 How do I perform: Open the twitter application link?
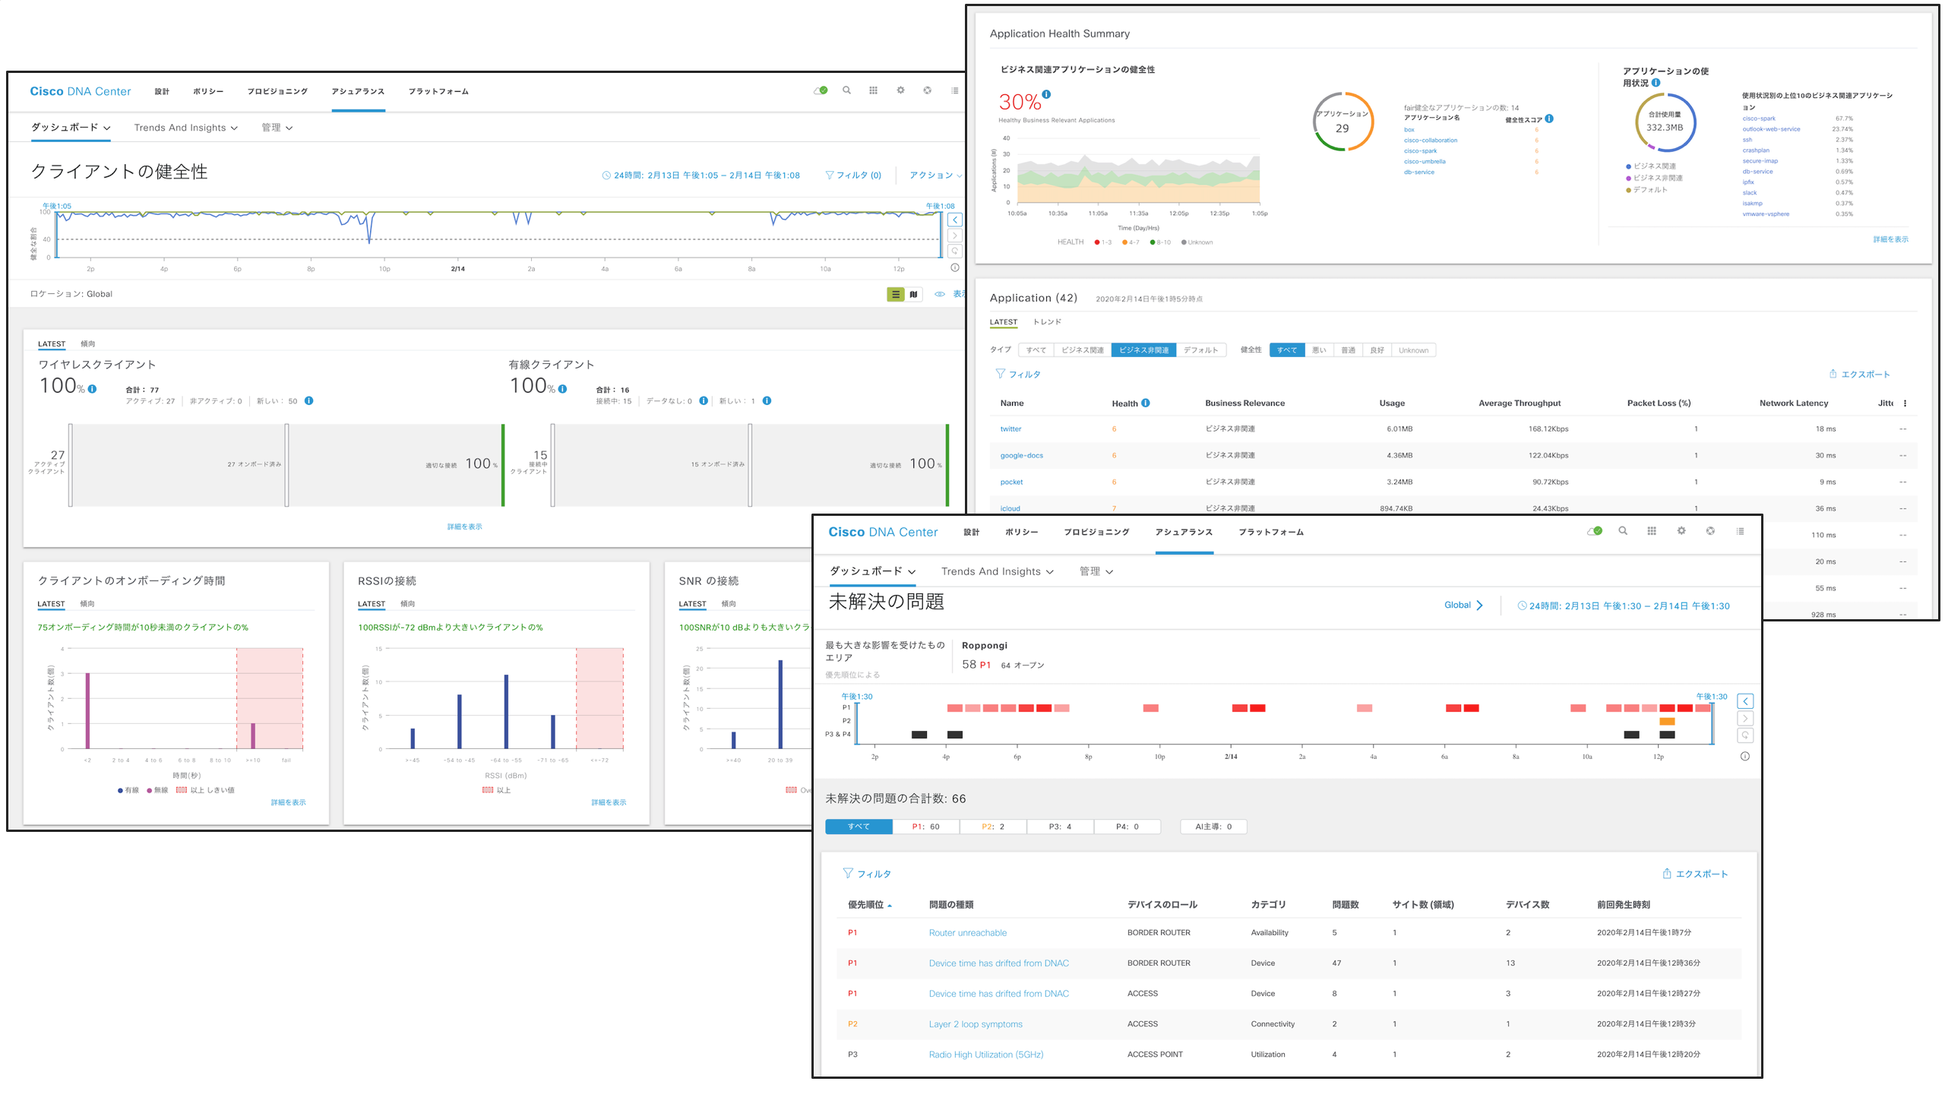(1010, 429)
